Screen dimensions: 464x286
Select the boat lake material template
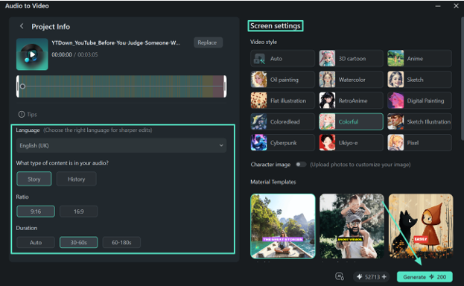point(283,226)
